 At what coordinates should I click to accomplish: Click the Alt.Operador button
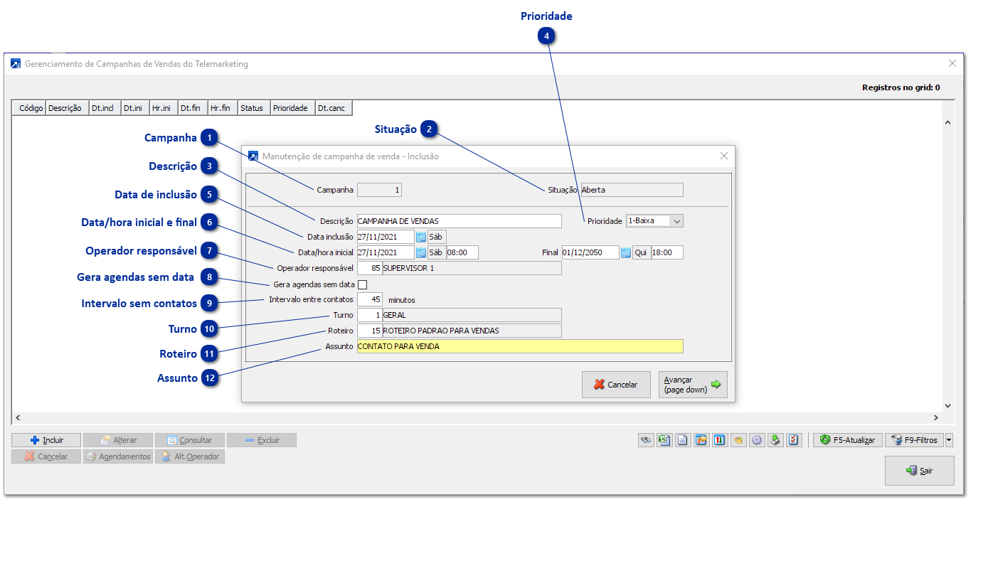point(190,456)
